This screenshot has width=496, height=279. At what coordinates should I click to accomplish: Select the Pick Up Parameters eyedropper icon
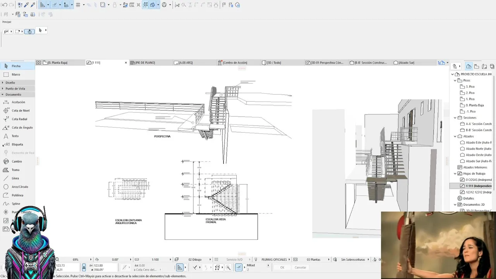[x=26, y=5]
